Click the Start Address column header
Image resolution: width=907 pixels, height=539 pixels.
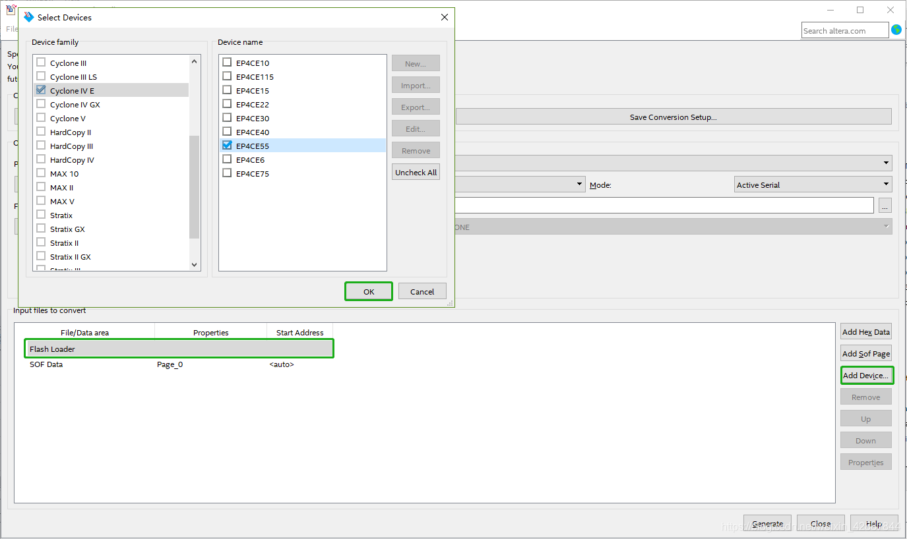pyautogui.click(x=300, y=332)
